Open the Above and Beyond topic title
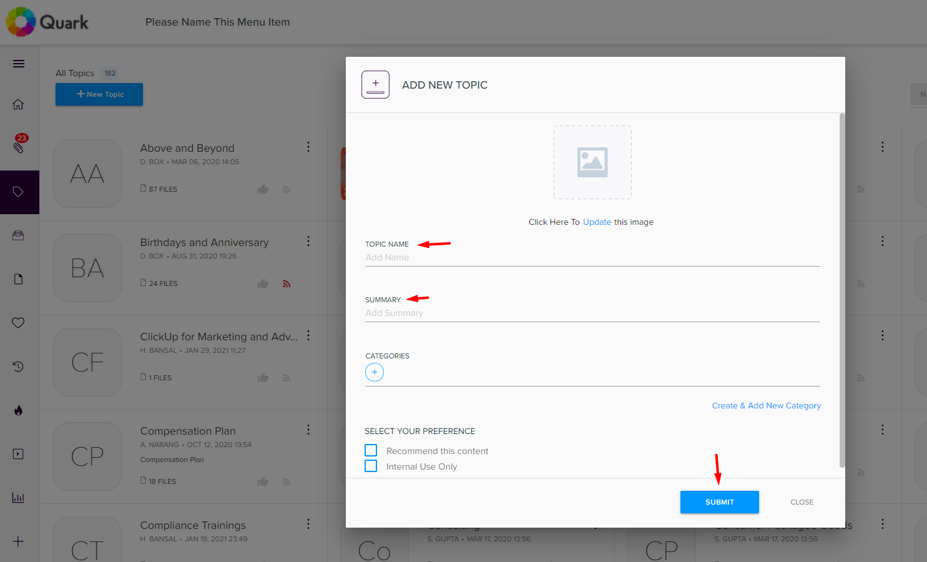Image resolution: width=927 pixels, height=562 pixels. (x=187, y=148)
